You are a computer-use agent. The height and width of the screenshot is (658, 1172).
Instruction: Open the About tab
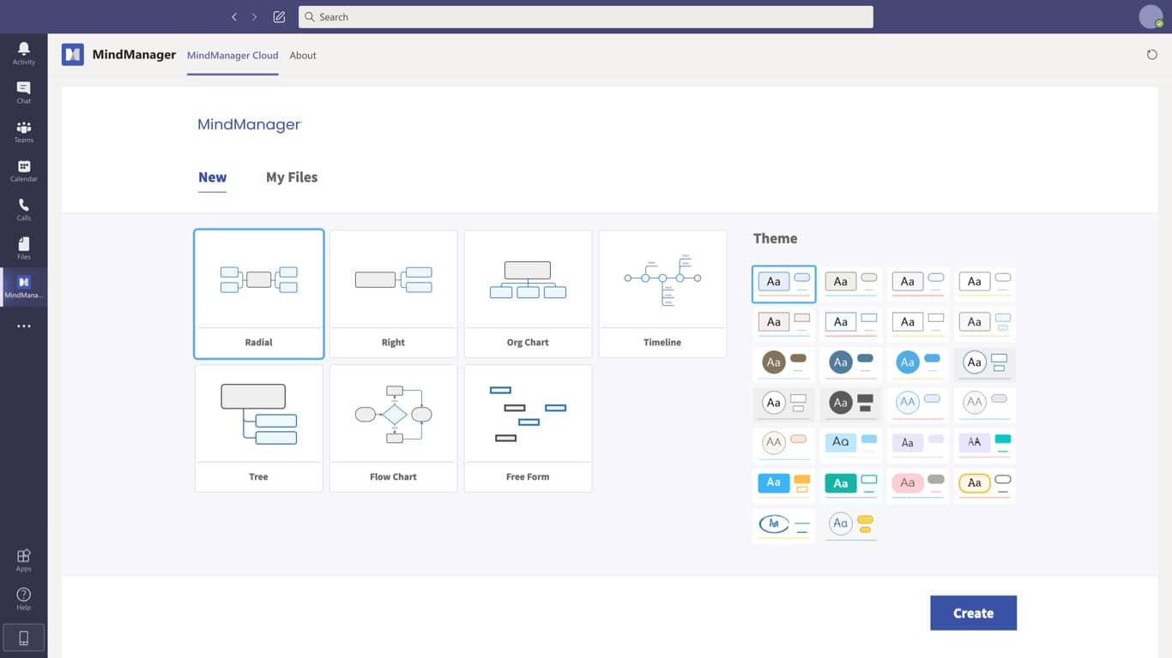tap(303, 56)
